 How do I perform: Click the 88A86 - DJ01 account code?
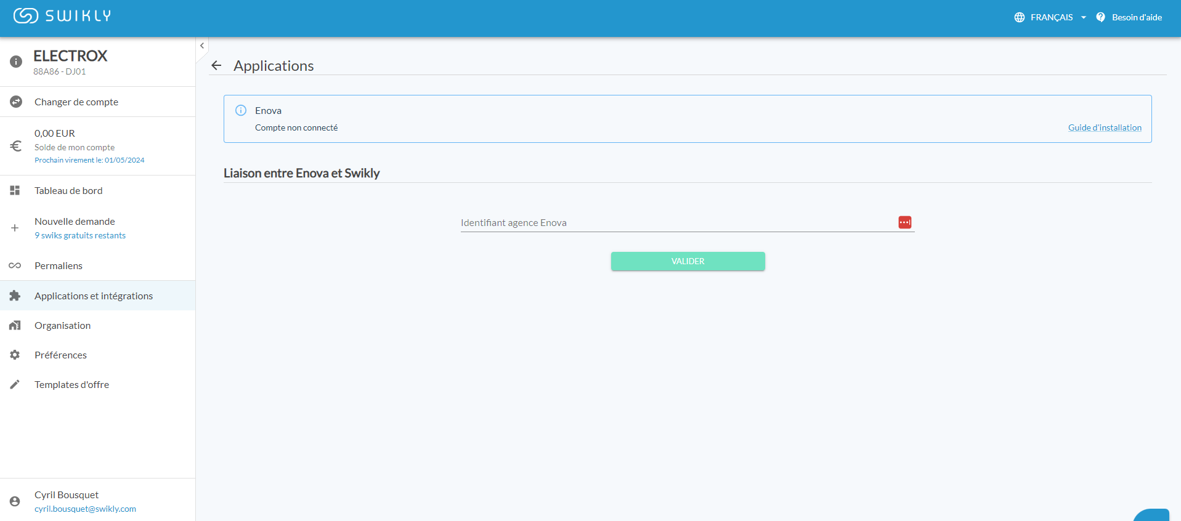(x=60, y=71)
